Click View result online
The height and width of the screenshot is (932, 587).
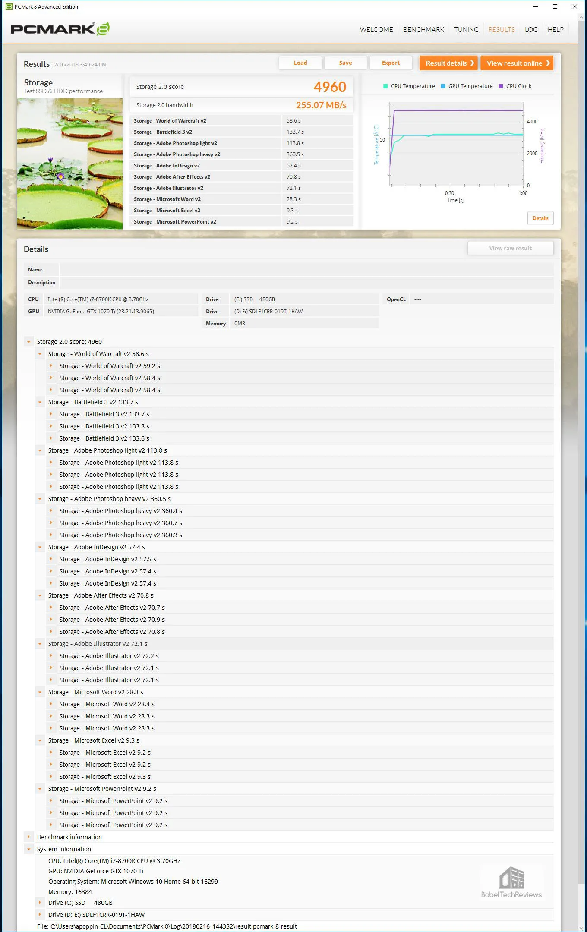pos(517,63)
